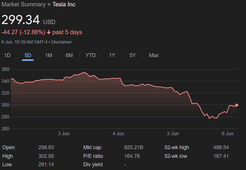Open the Market Summary breadcrumb link
The height and width of the screenshot is (170, 246).
pyautogui.click(x=24, y=4)
